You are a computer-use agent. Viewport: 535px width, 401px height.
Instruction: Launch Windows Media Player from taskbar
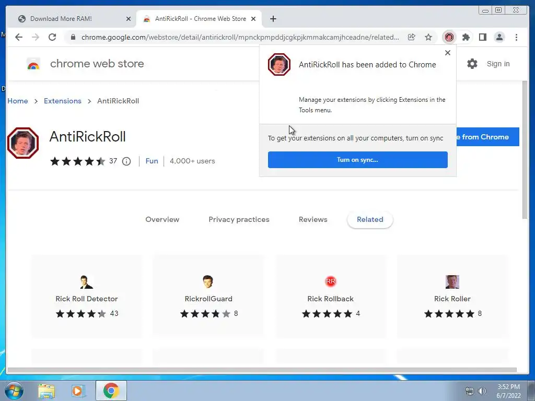tap(78, 391)
